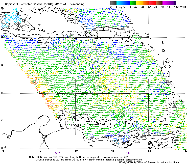Click the purple time label '3:07'
Screen dimensions: 187x164
pyautogui.click(x=57, y=153)
